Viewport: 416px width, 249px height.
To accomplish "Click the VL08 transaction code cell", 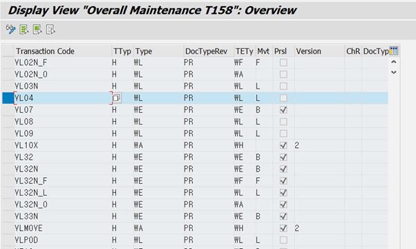I will [x=63, y=122].
